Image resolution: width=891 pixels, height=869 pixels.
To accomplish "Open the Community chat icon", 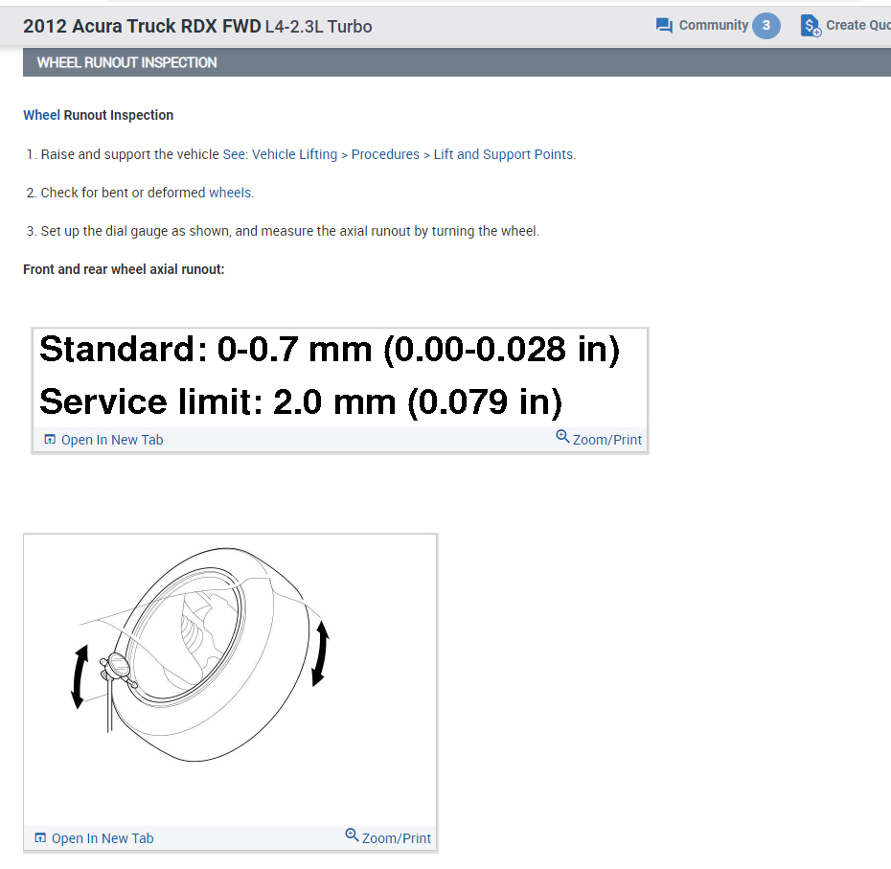I will (664, 26).
